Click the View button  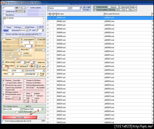coord(130,10)
